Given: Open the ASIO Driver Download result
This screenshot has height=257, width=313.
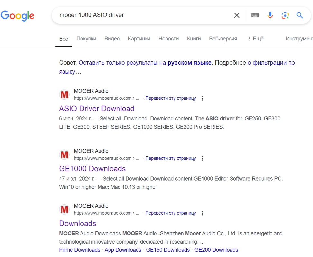Looking at the screenshot, I should [97, 109].
